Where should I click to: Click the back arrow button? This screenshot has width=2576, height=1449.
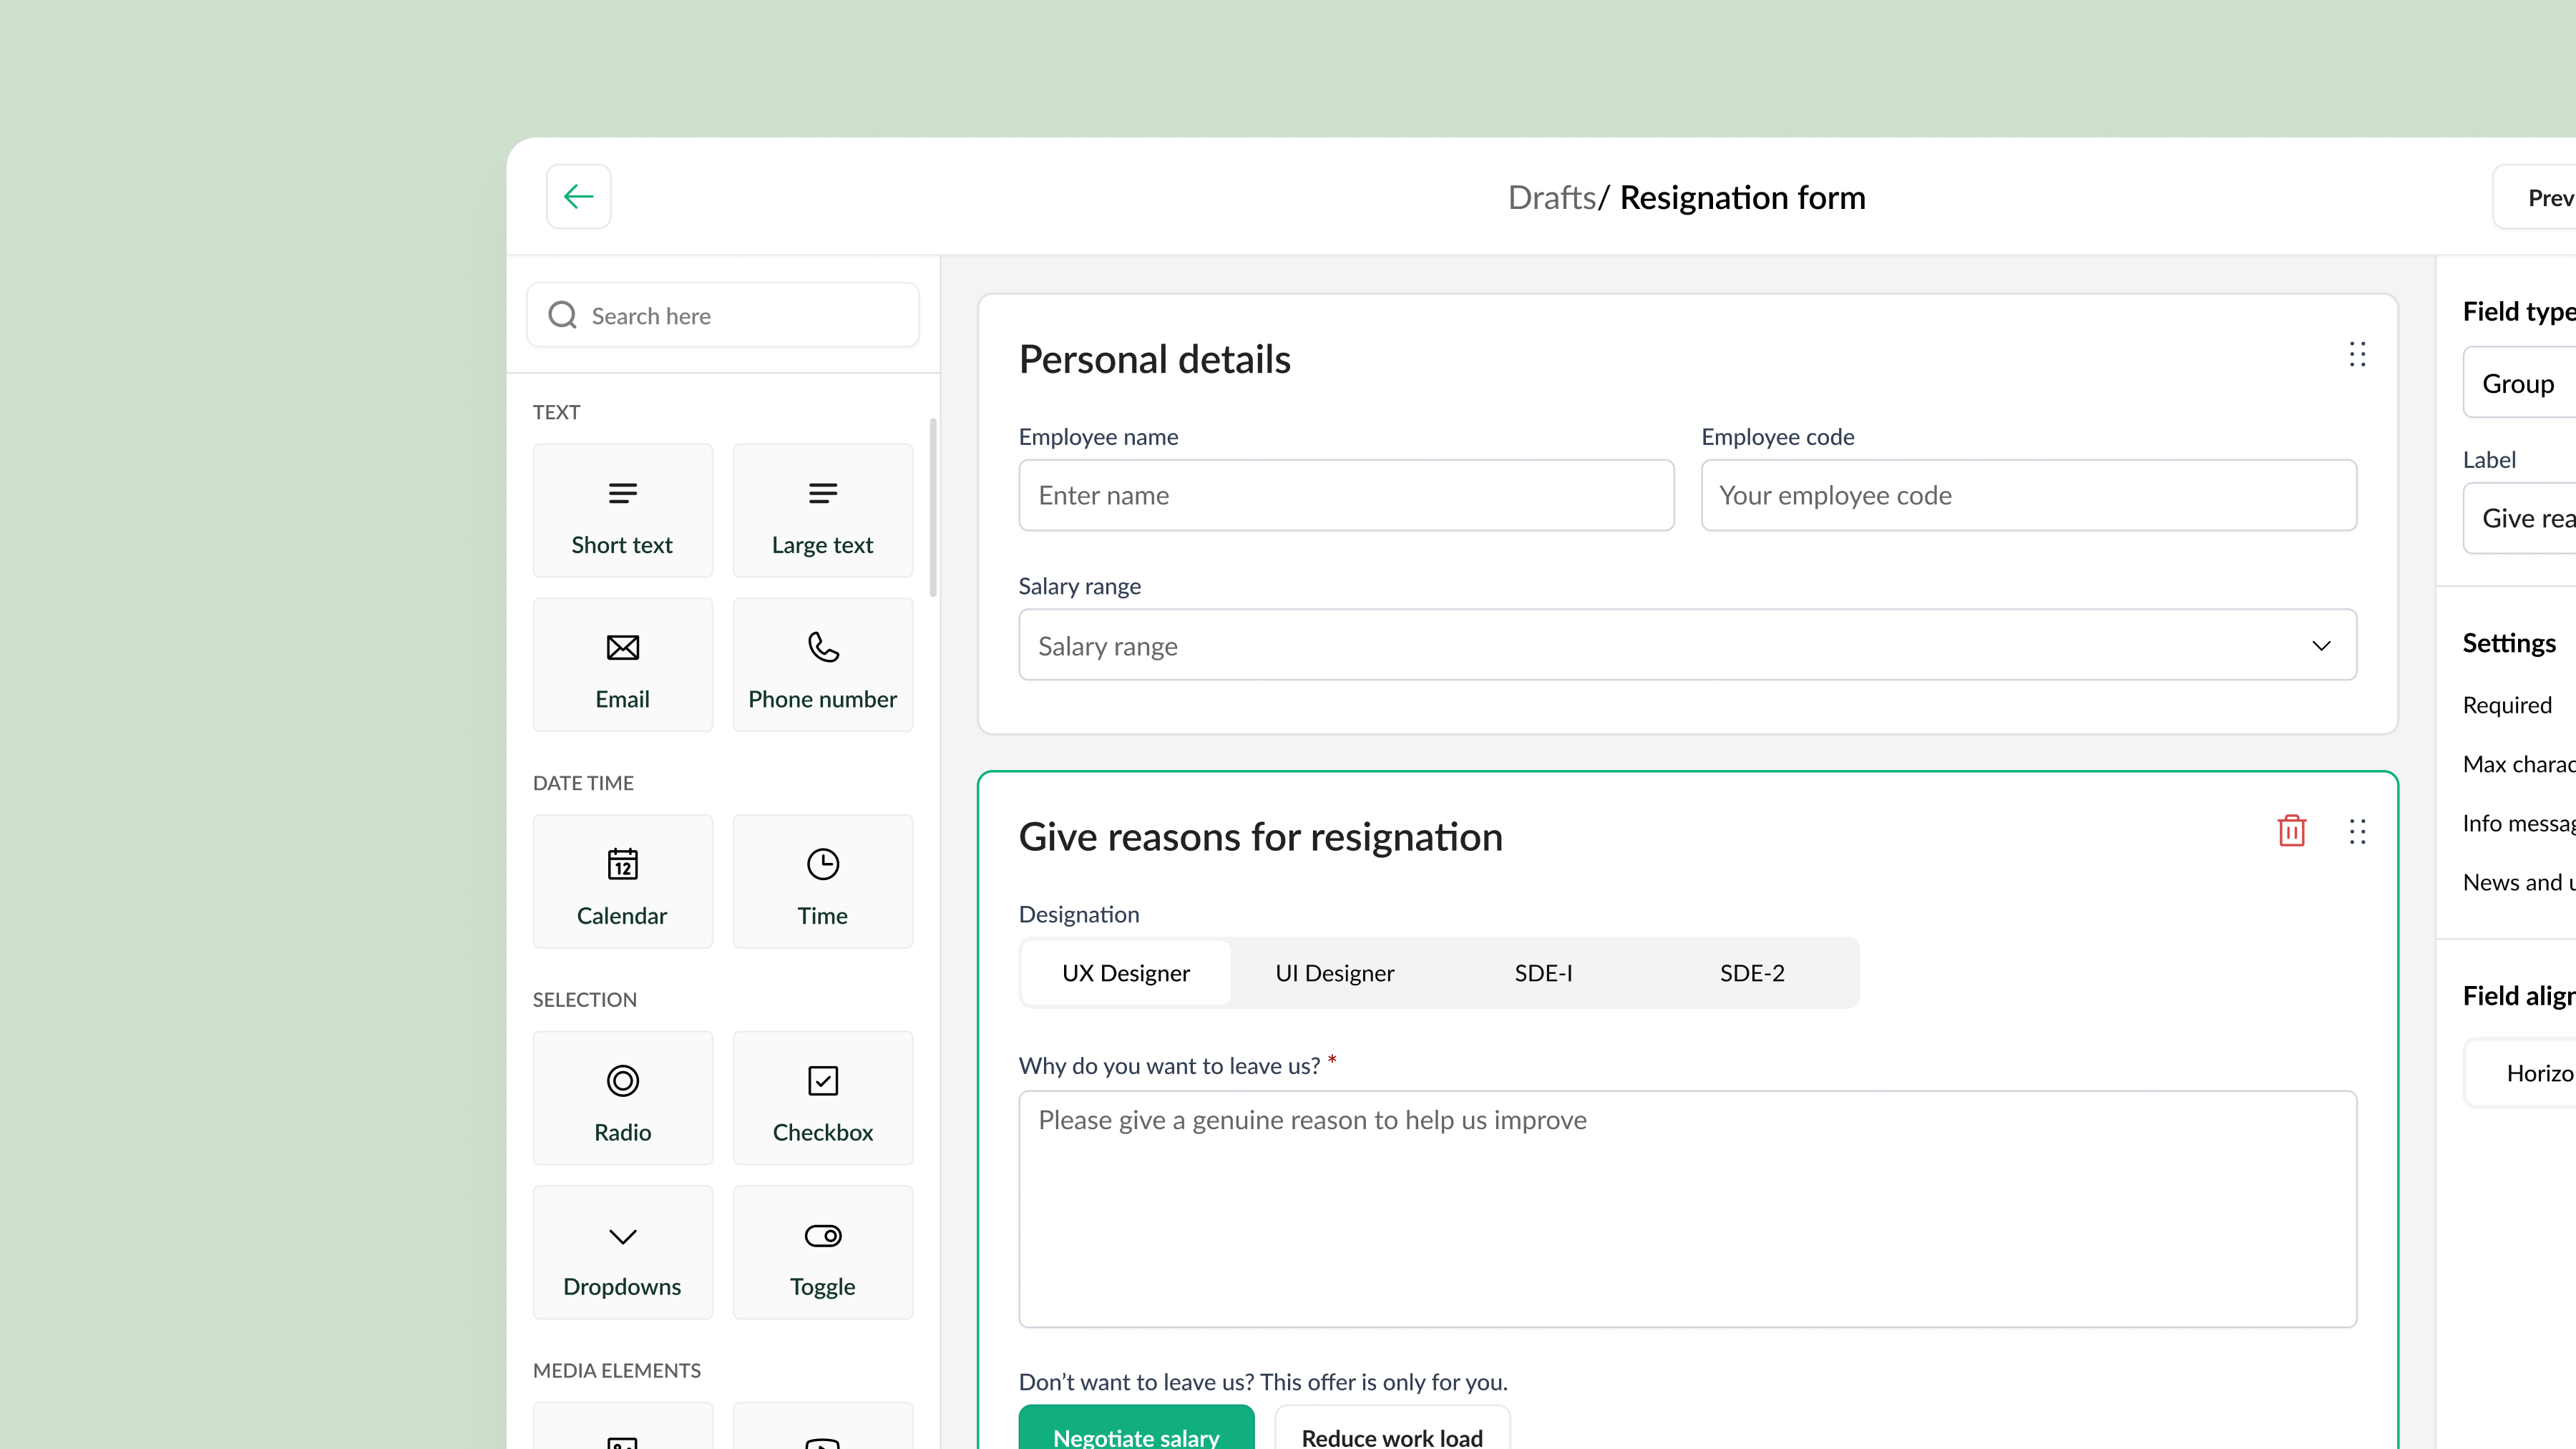click(578, 196)
